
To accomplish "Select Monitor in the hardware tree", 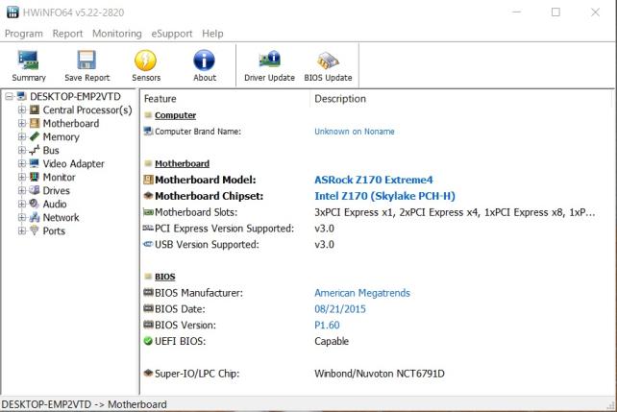I will click(x=59, y=178).
